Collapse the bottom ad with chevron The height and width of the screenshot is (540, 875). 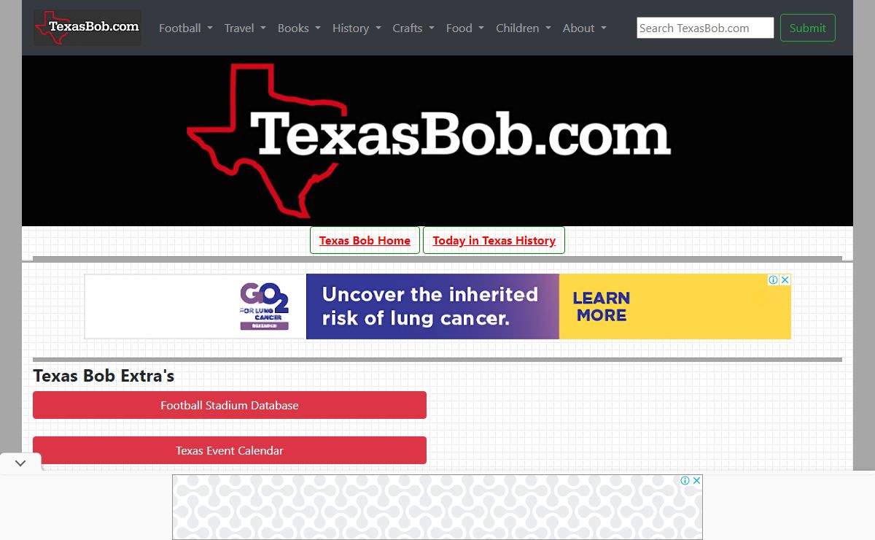point(20,463)
